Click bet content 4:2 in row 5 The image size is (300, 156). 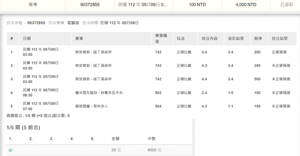point(204,106)
